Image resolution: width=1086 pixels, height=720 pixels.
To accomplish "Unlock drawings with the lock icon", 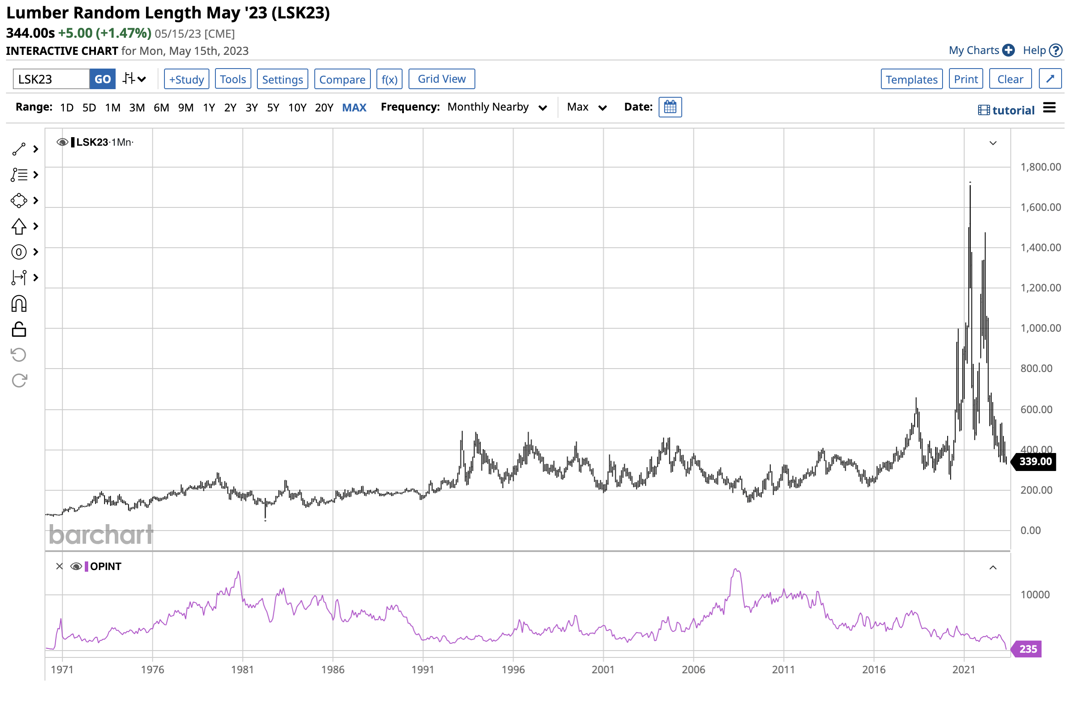I will pos(18,329).
